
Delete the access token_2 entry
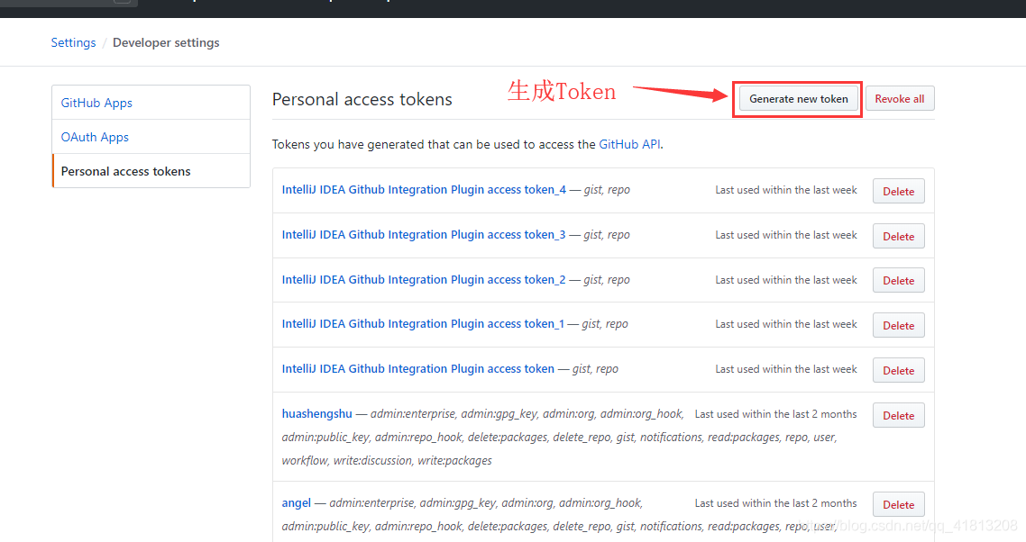tap(898, 281)
